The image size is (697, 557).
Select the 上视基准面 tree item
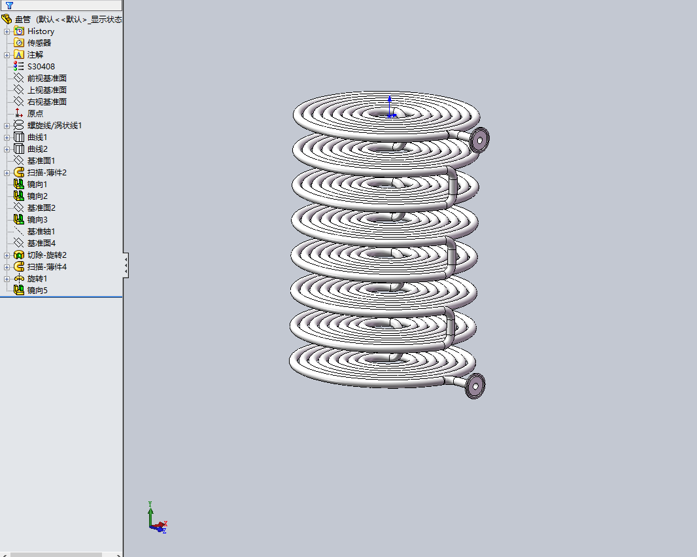pos(41,90)
